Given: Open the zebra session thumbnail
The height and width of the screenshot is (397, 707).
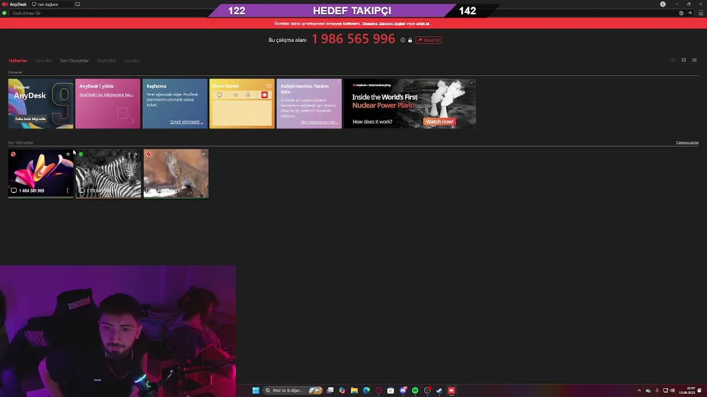Looking at the screenshot, I should [x=108, y=174].
